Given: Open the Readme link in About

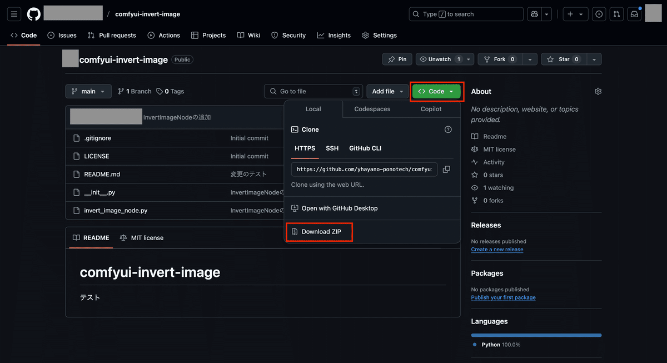Looking at the screenshot, I should click(x=489, y=136).
